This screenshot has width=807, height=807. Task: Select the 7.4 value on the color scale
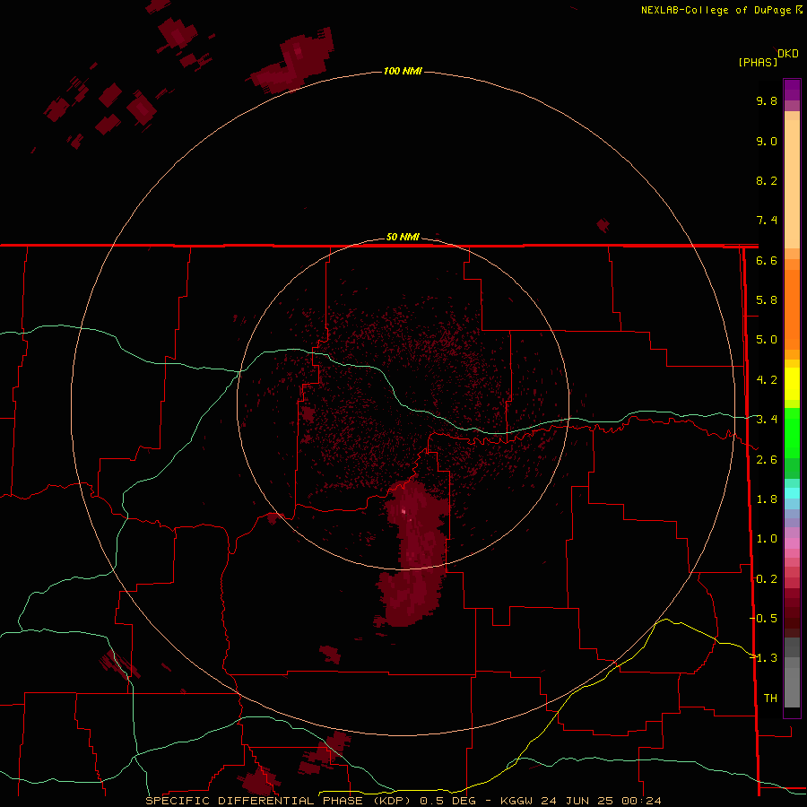pos(767,221)
